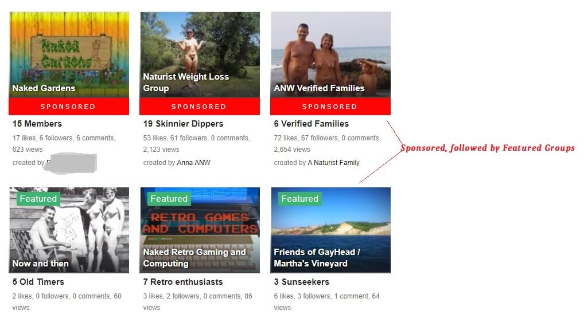Open the 19 Skinnier Dippers heading
The height and width of the screenshot is (314, 584).
(x=183, y=124)
